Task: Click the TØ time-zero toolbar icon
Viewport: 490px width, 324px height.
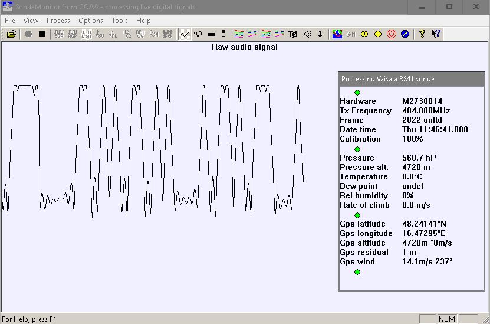Action: click(293, 34)
